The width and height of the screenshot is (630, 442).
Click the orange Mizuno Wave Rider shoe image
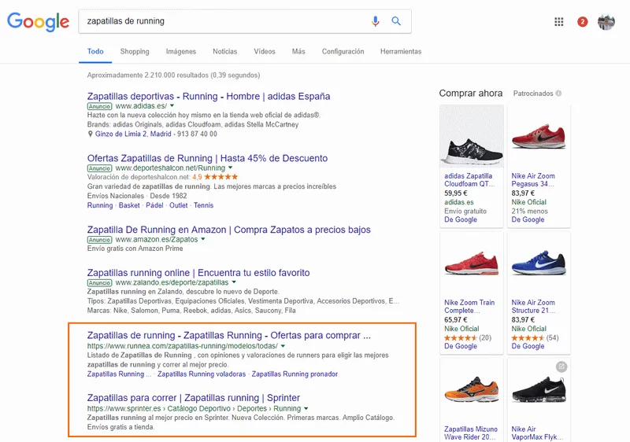click(472, 390)
